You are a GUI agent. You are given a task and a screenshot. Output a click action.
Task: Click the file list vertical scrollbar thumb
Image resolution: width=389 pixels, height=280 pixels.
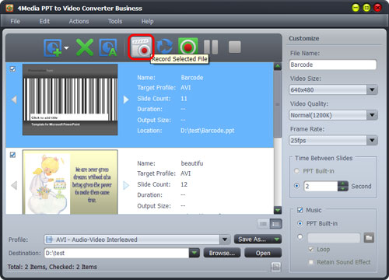point(278,104)
